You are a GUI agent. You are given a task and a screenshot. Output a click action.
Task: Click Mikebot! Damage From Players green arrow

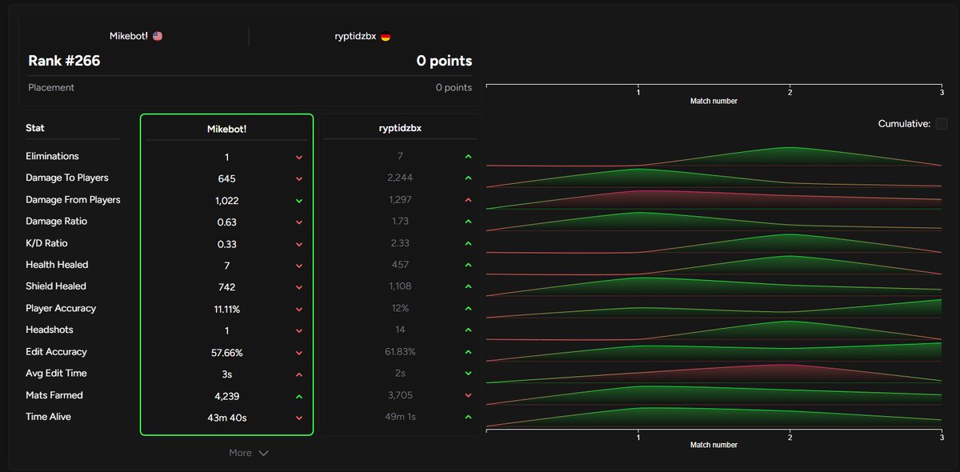point(299,201)
